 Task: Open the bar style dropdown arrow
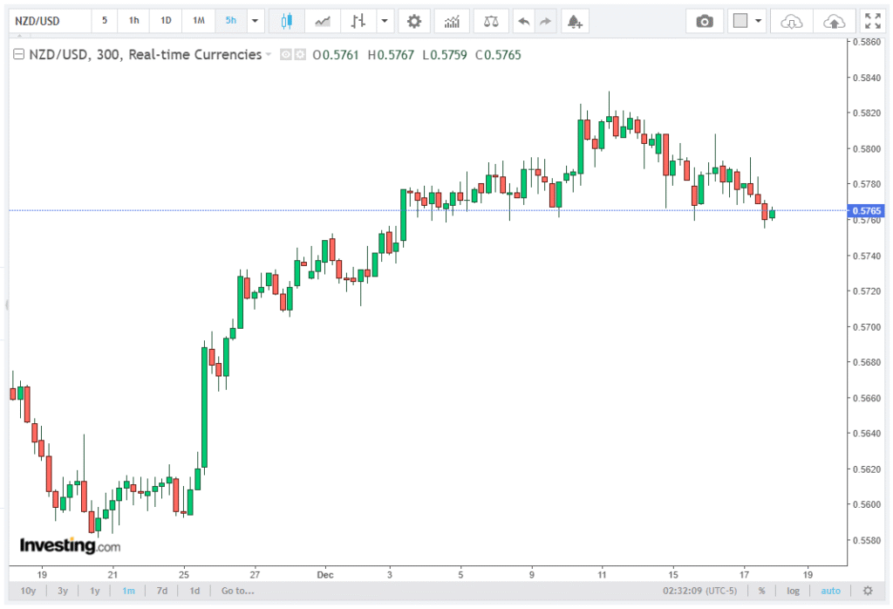tap(384, 21)
